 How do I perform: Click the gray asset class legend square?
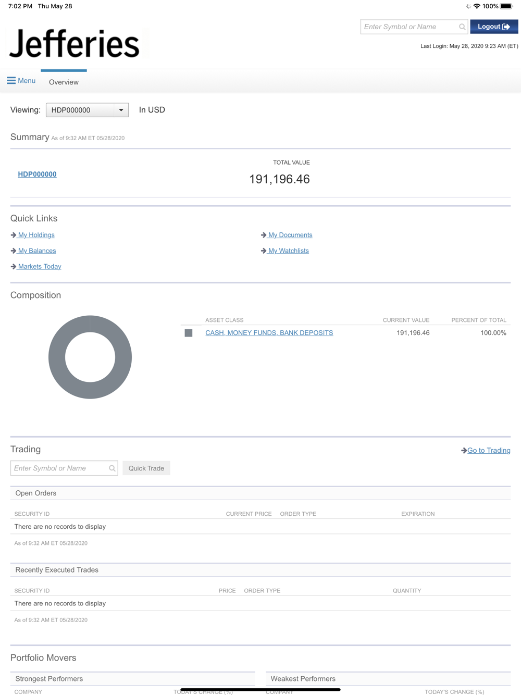point(189,333)
